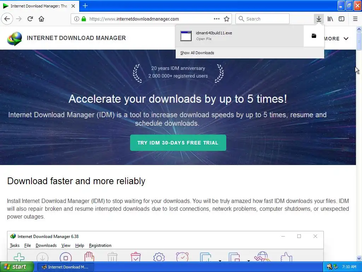Select the Internet Download Manager browser tab
Image resolution: width=362 pixels, height=272 pixels.
(x=39, y=6)
